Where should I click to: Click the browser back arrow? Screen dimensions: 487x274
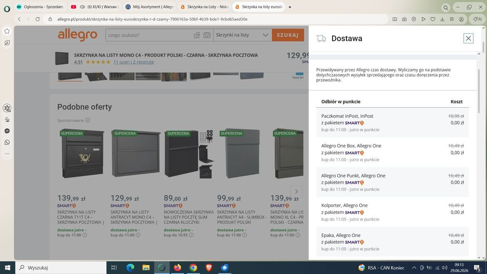[19, 19]
